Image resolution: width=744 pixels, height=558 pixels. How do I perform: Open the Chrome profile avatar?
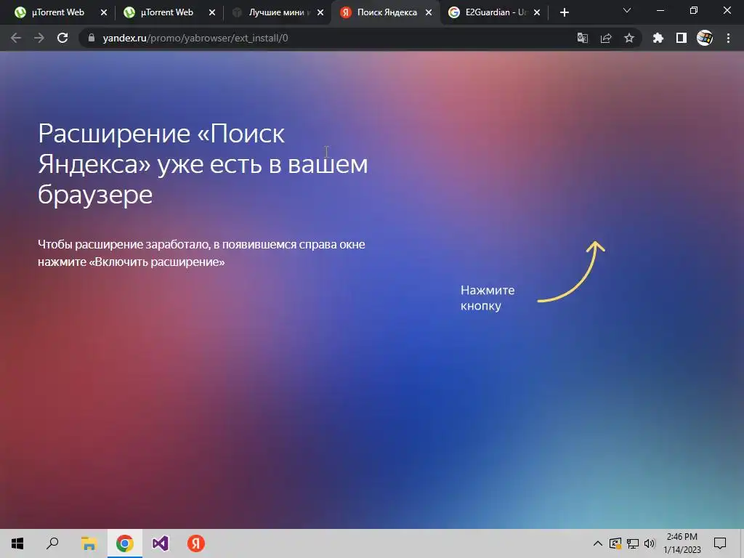705,38
